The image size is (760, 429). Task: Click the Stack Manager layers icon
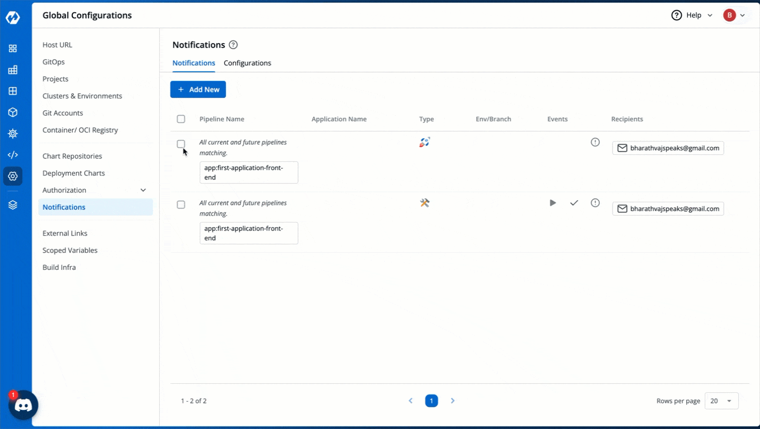tap(12, 204)
